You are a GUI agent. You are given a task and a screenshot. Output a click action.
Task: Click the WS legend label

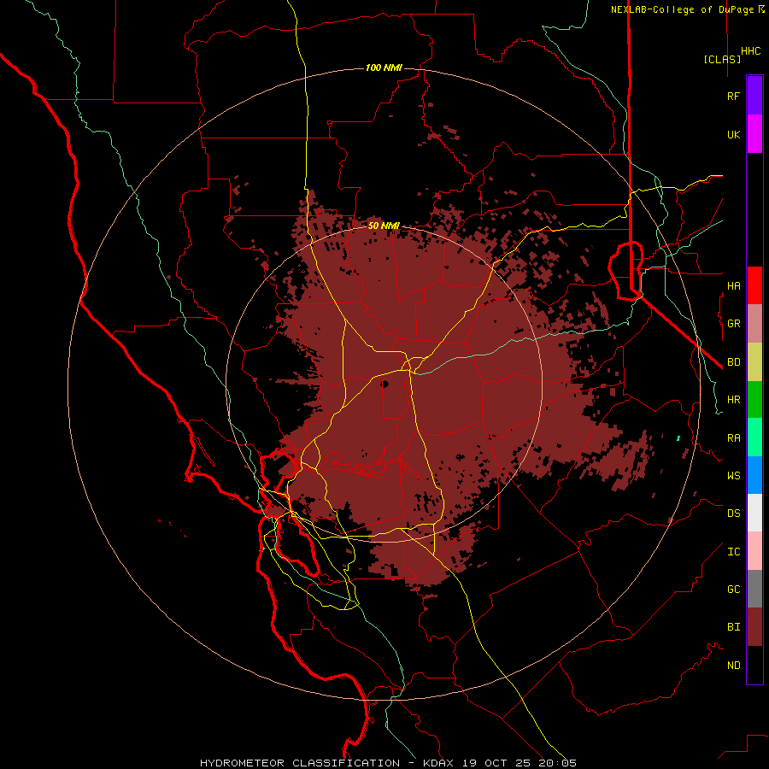733,475
